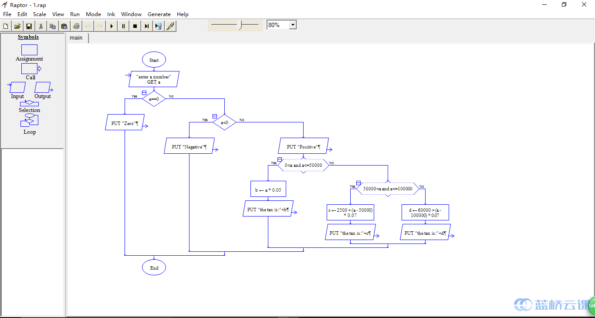Open the Window menu
This screenshot has height=318, width=595.
132,14
